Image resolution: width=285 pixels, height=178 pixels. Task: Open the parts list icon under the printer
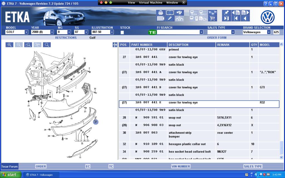pos(161,19)
